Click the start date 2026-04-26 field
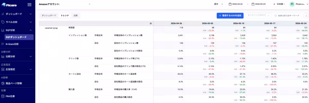The width and height of the screenshot is (309, 103). 237,4
